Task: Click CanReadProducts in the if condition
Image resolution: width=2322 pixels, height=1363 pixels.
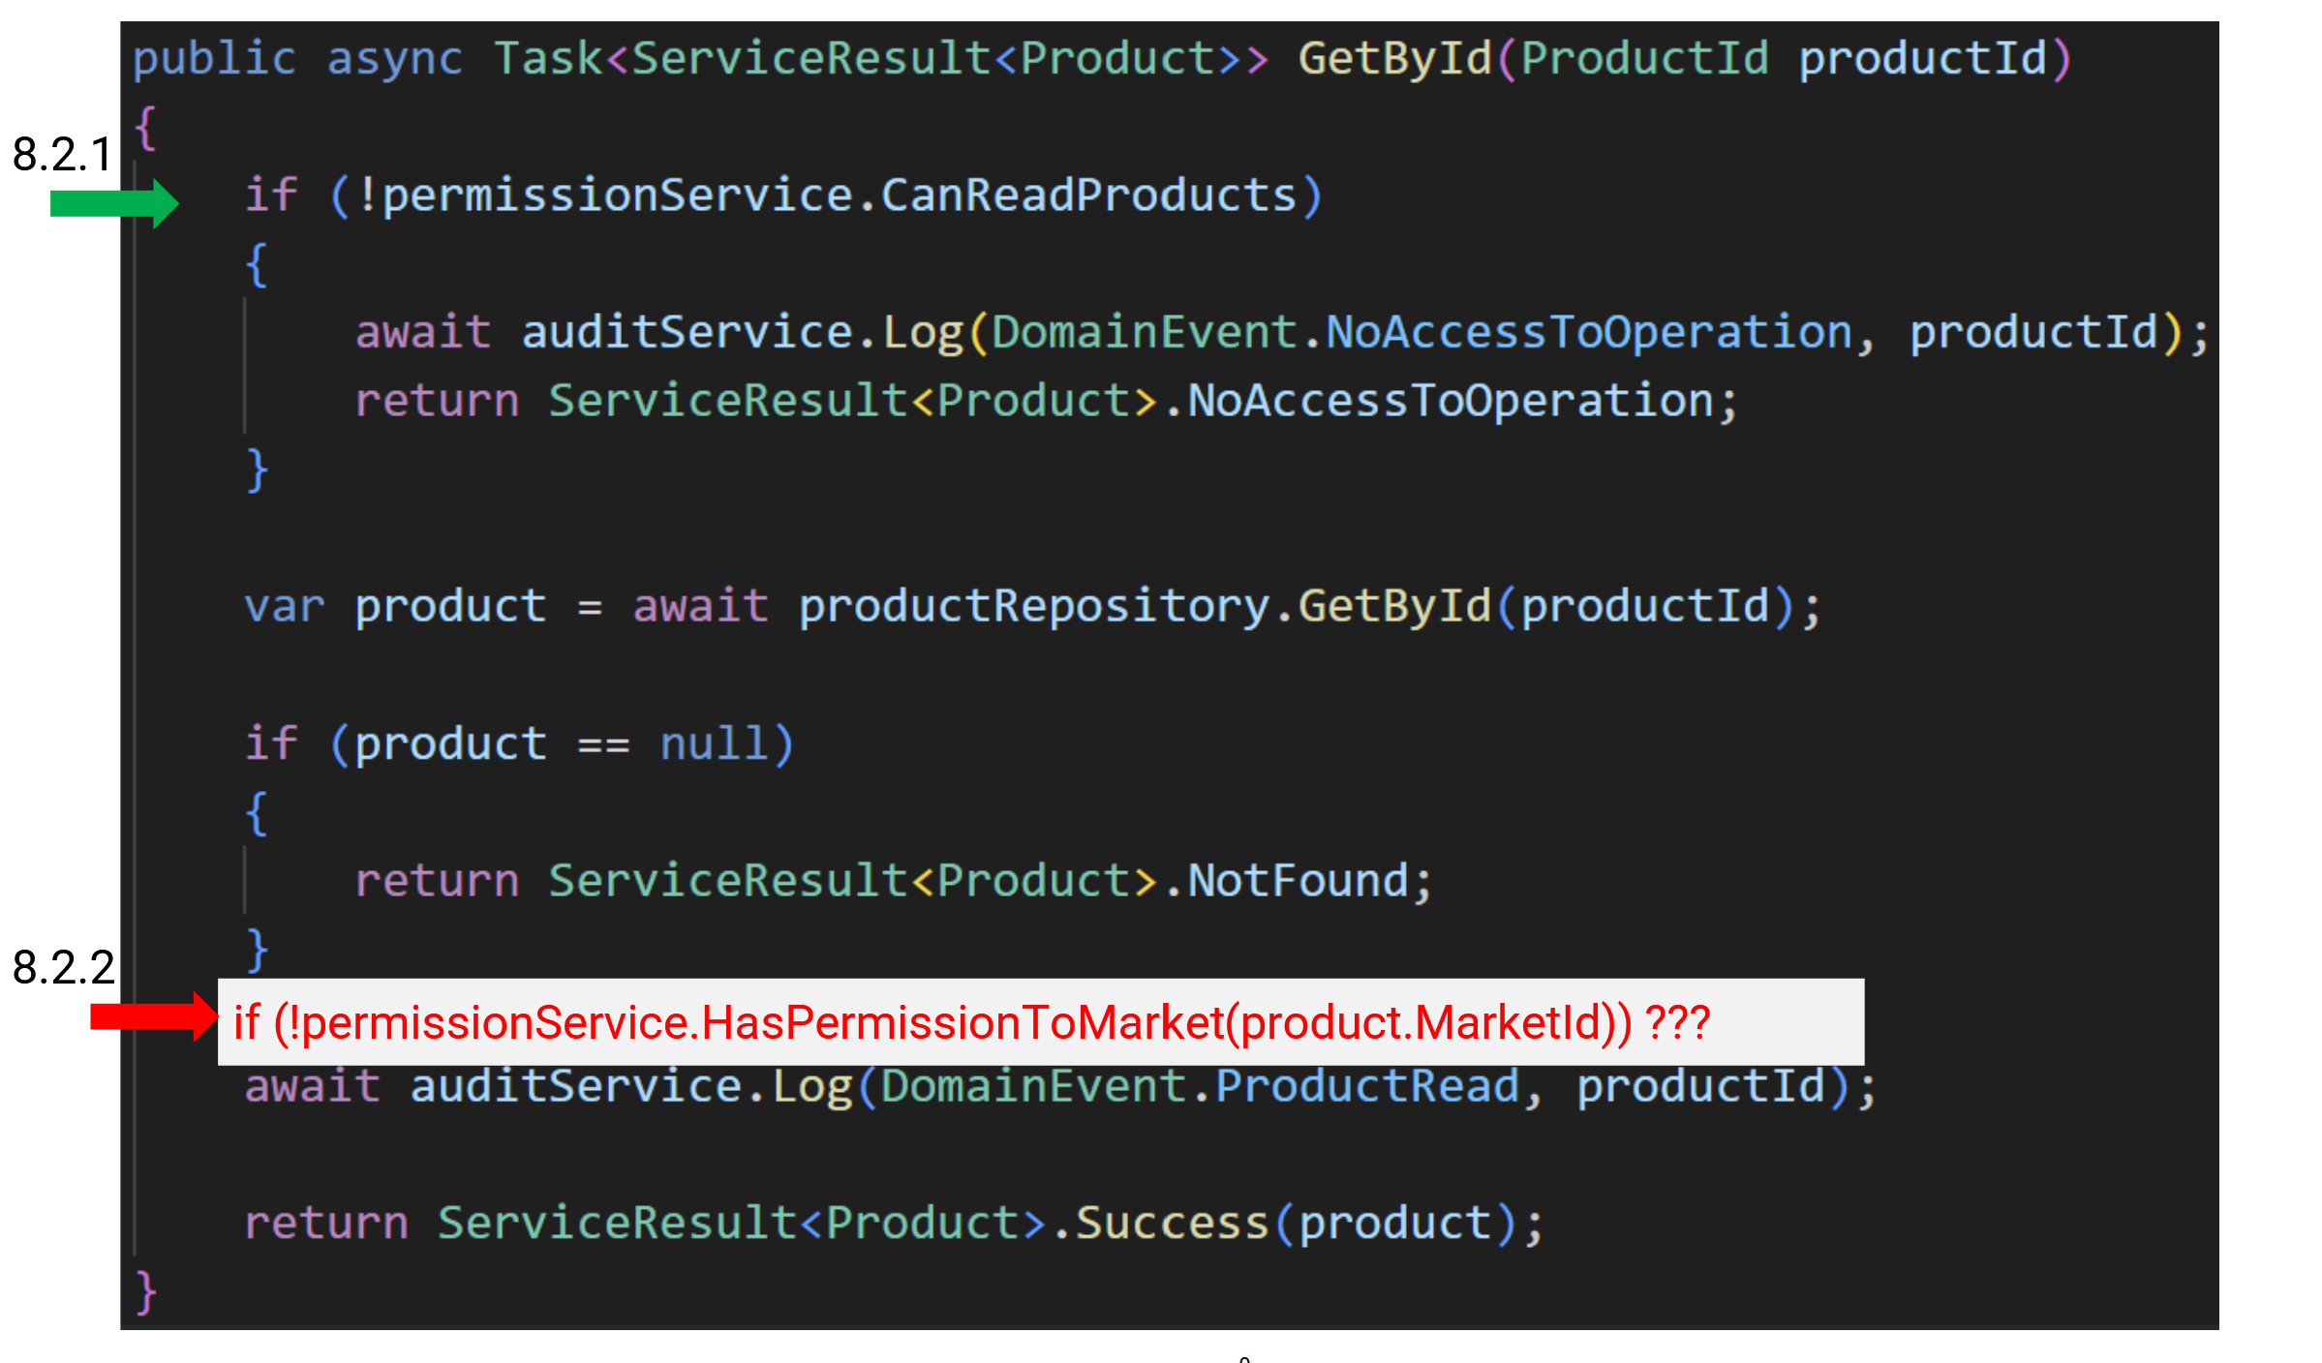Action: (x=1088, y=196)
